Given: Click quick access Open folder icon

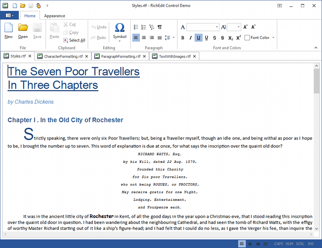Looking at the screenshot, I should point(23,6).
